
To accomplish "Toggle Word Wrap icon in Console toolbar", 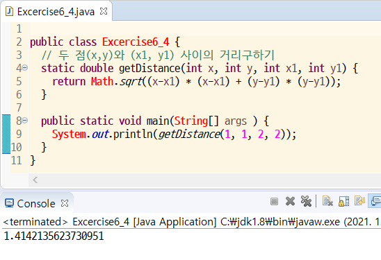I will 359,201.
